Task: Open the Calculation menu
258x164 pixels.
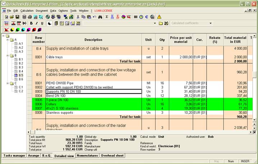Action: pyautogui.click(x=27, y=11)
